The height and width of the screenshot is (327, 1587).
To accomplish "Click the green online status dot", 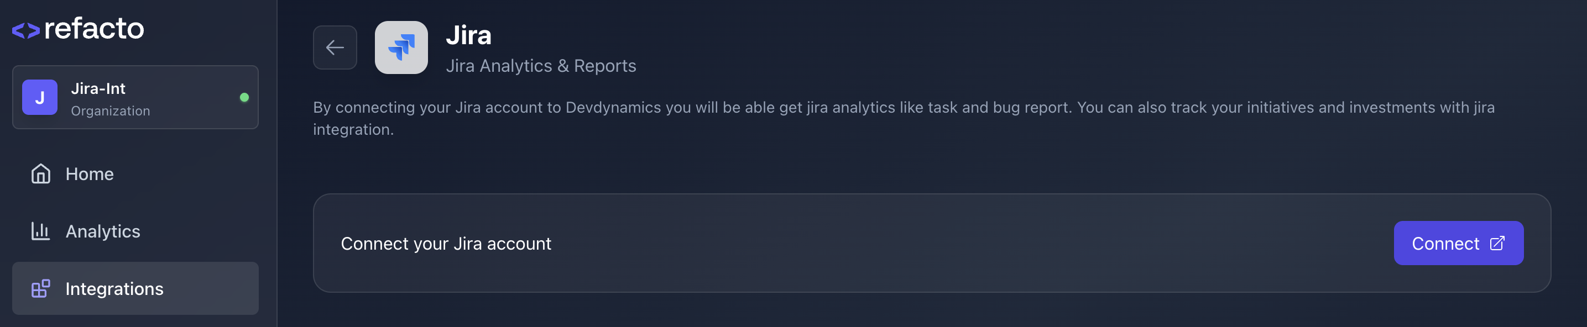I will [x=244, y=97].
